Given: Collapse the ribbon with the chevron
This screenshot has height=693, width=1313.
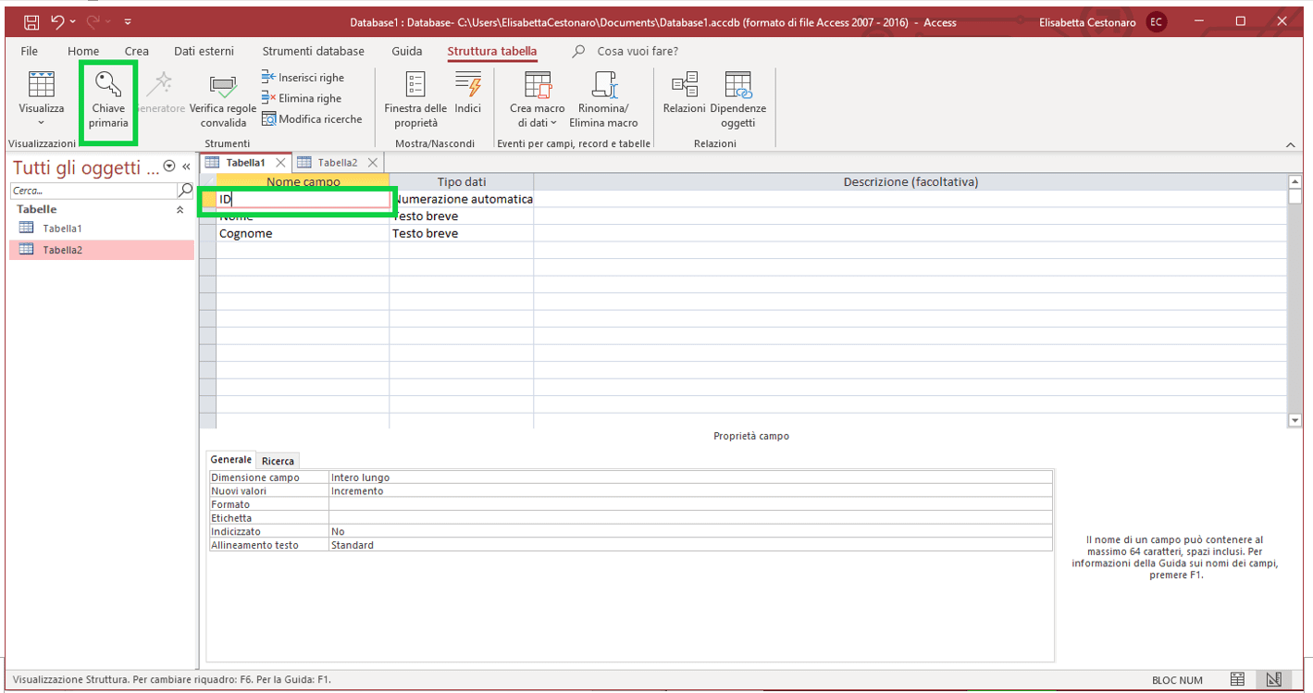Looking at the screenshot, I should [1291, 144].
